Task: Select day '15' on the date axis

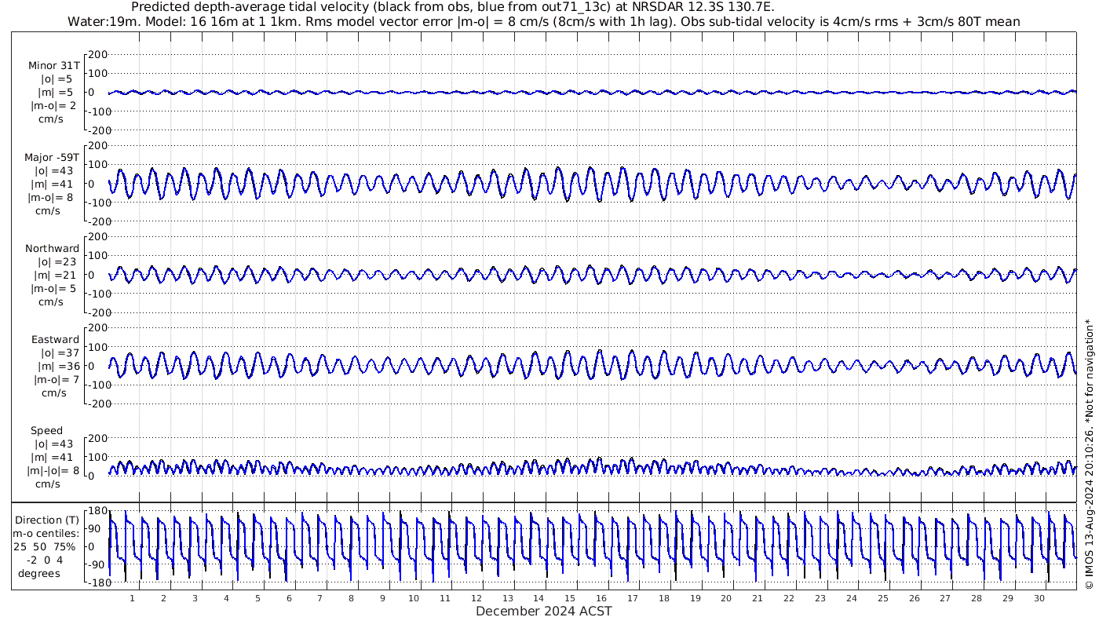Action: click(570, 598)
